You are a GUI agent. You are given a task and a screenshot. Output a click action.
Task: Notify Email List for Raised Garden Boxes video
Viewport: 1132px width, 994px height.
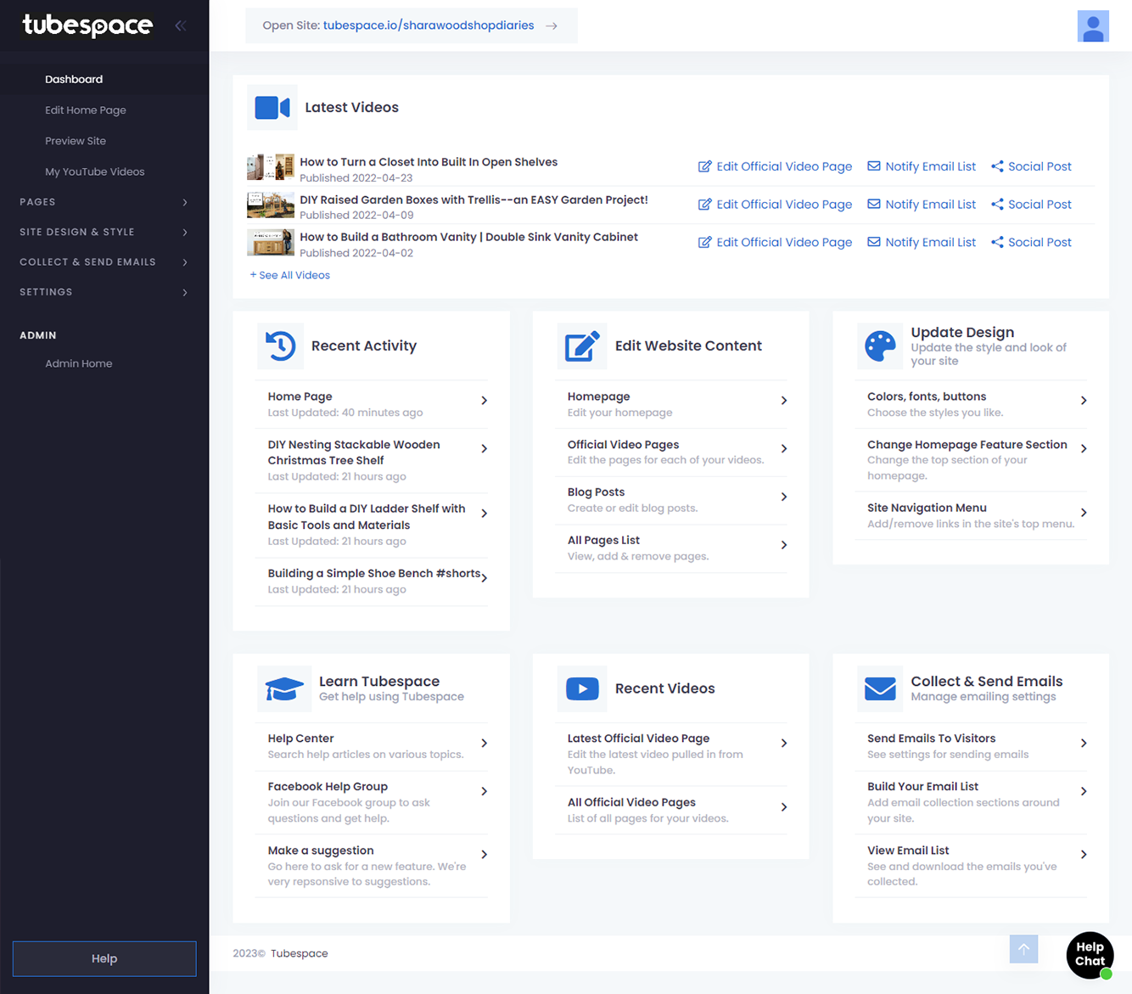click(922, 205)
